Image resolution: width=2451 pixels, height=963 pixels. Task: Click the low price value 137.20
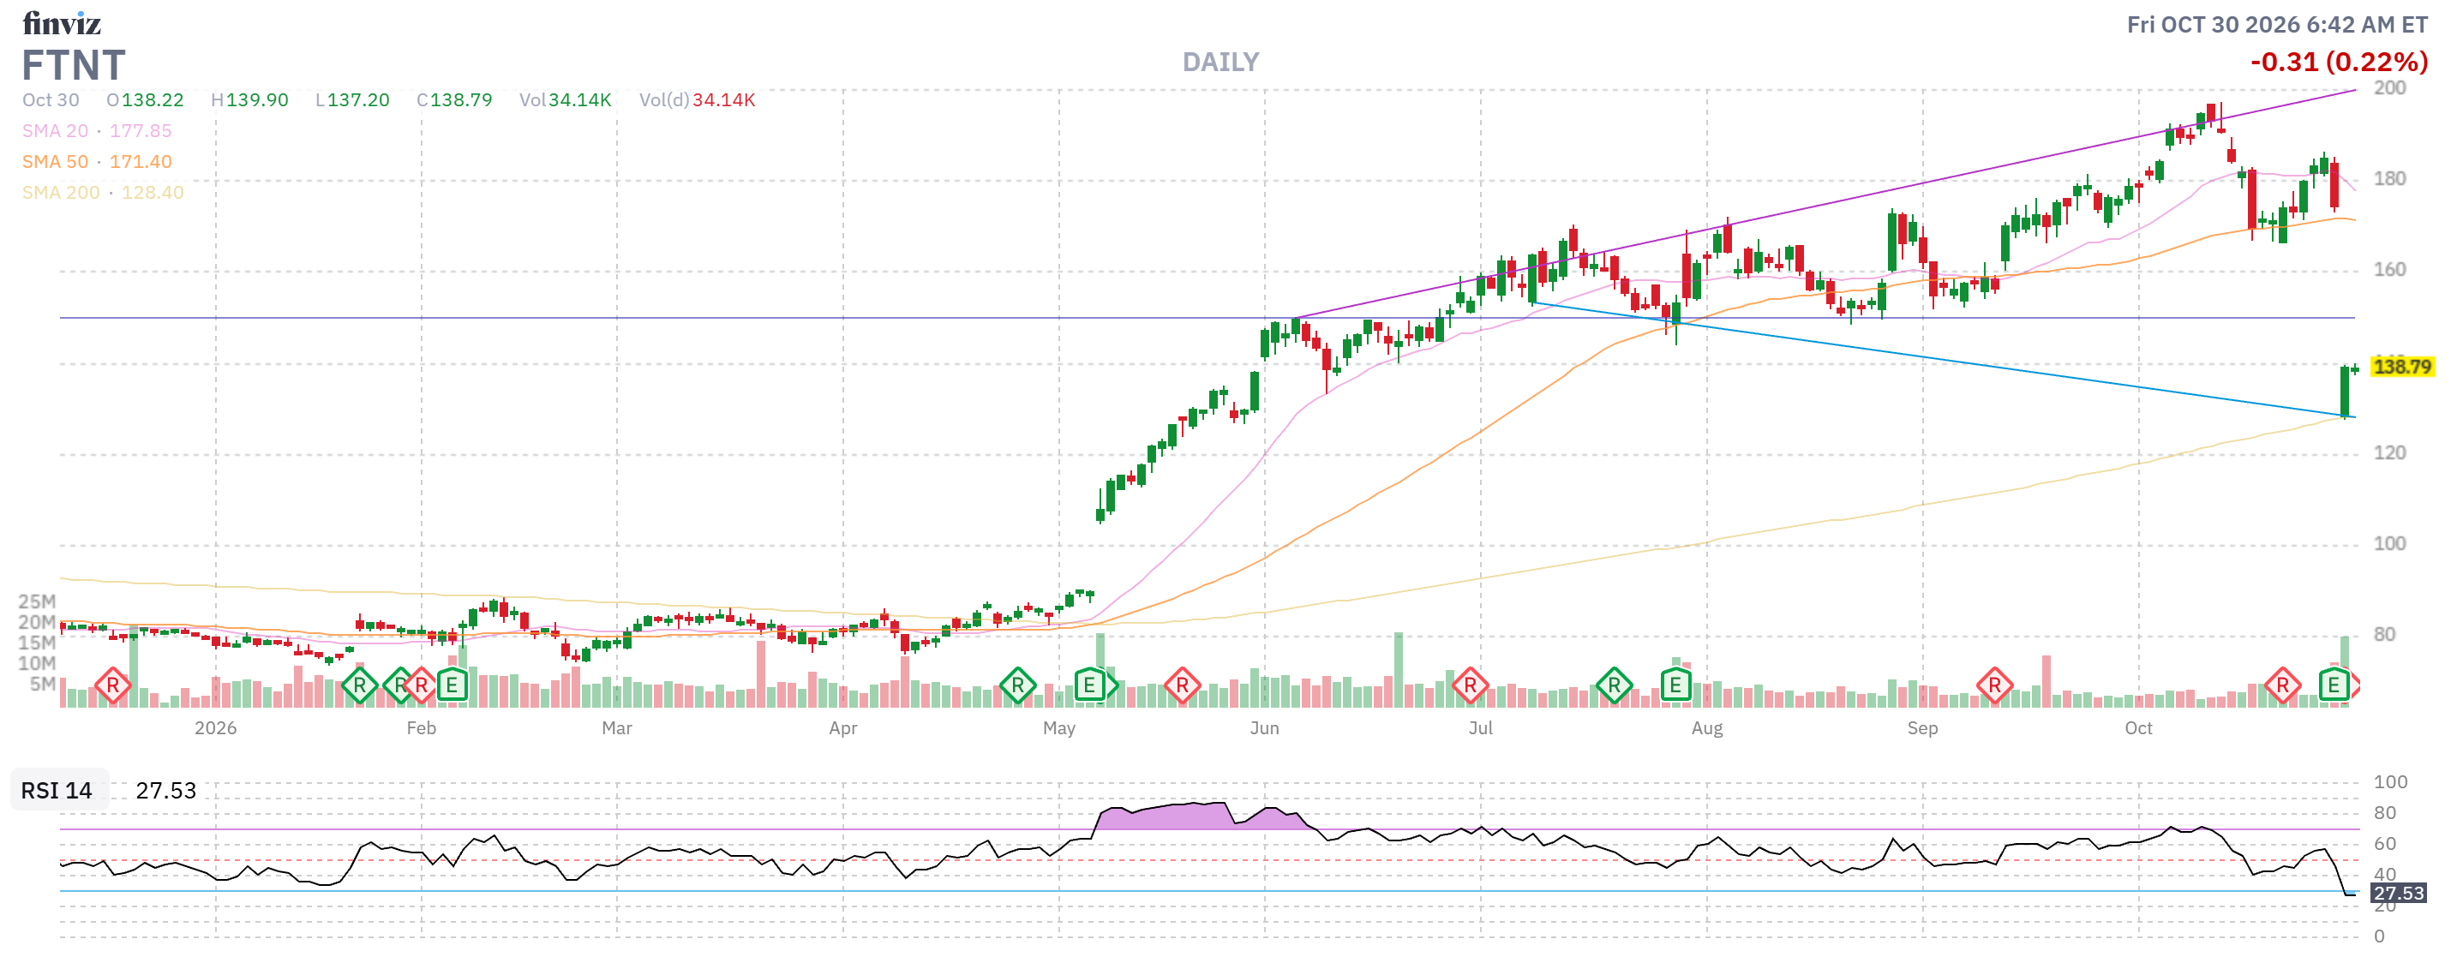coord(359,100)
